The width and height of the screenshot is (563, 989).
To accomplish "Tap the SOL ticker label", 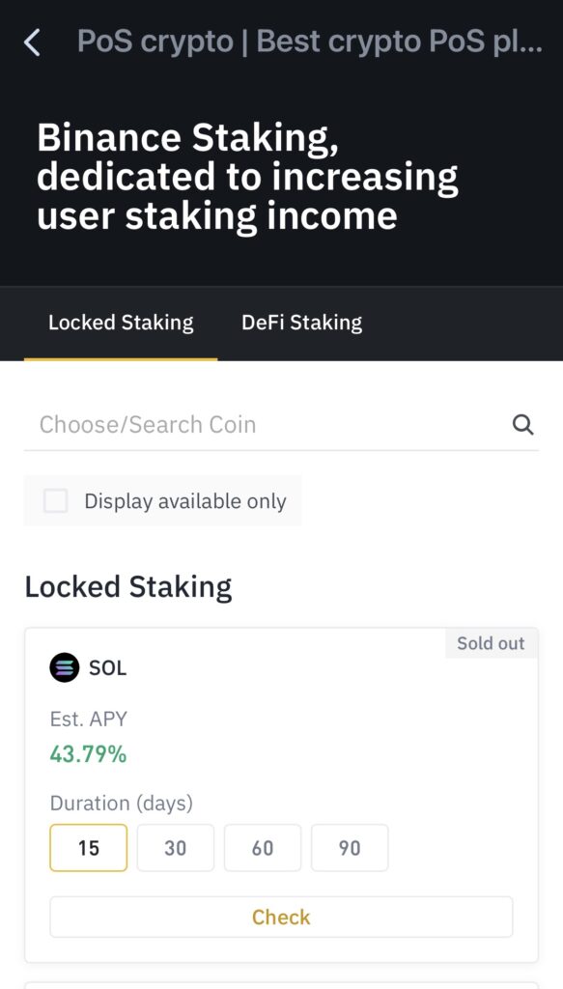I will pos(108,668).
